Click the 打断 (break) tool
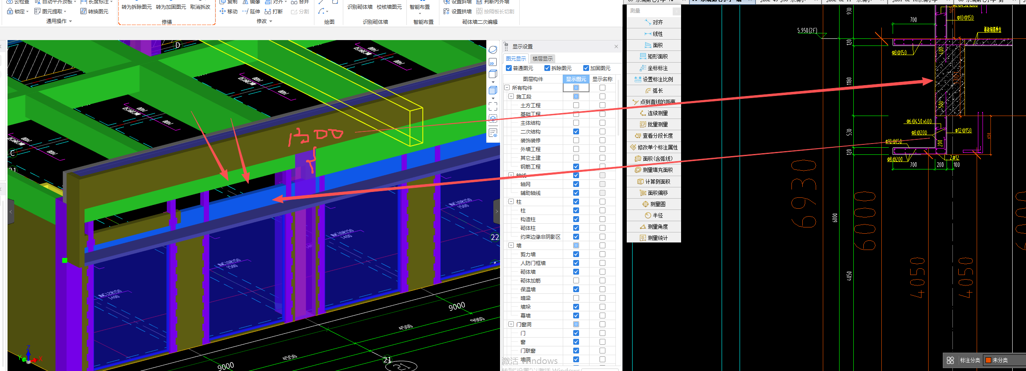Screen dimensions: 1026x371 pos(273,11)
